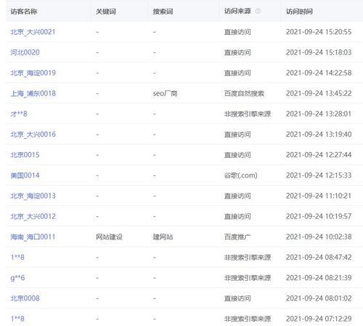The width and height of the screenshot is (363, 326).
Task: Select source cell 谷歌(.com)
Action: (x=241, y=175)
